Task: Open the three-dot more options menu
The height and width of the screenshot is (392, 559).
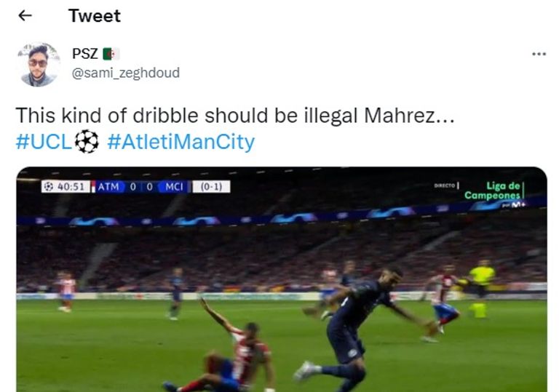Action: (x=539, y=54)
